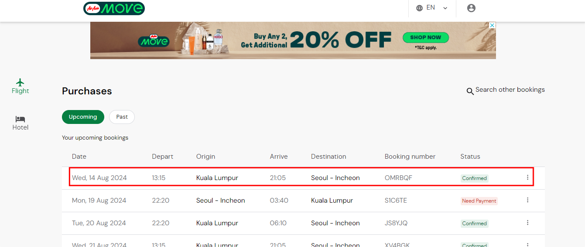Click Shop Now button in banner
585x247 pixels.
point(425,37)
